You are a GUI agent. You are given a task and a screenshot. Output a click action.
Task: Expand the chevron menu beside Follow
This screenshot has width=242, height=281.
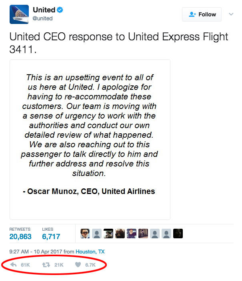(x=231, y=14)
